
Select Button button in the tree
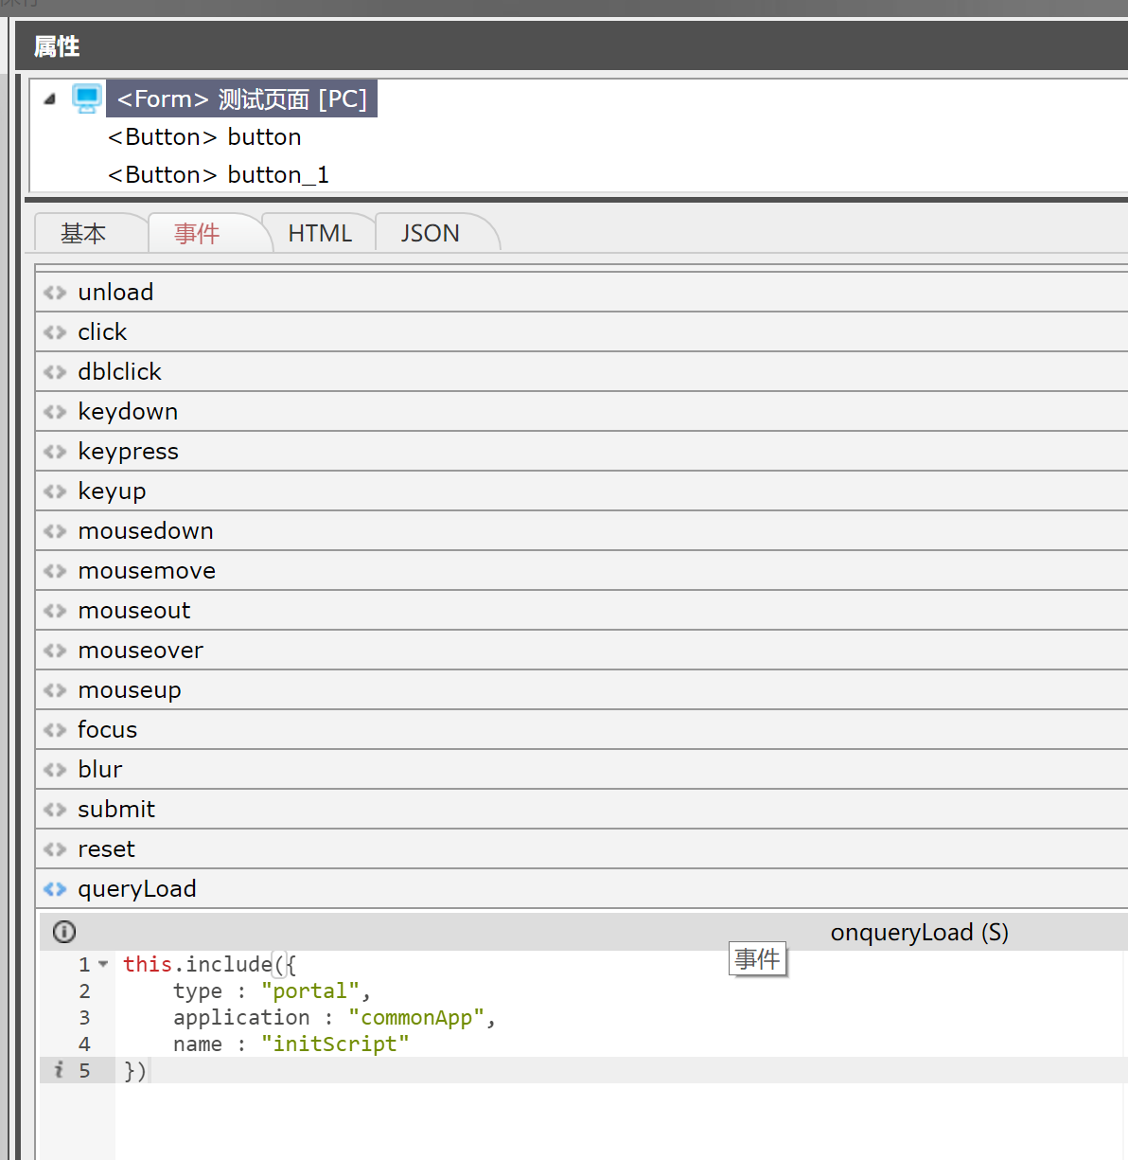click(x=204, y=137)
